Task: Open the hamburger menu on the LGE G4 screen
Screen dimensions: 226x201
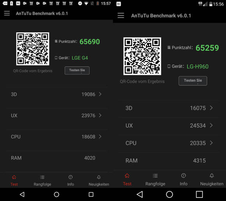Action: [x=7, y=13]
